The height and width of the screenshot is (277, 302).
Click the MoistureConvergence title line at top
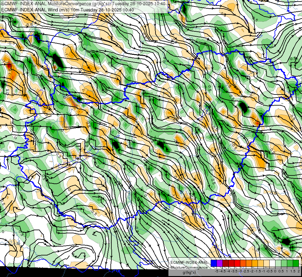pos(83,4)
